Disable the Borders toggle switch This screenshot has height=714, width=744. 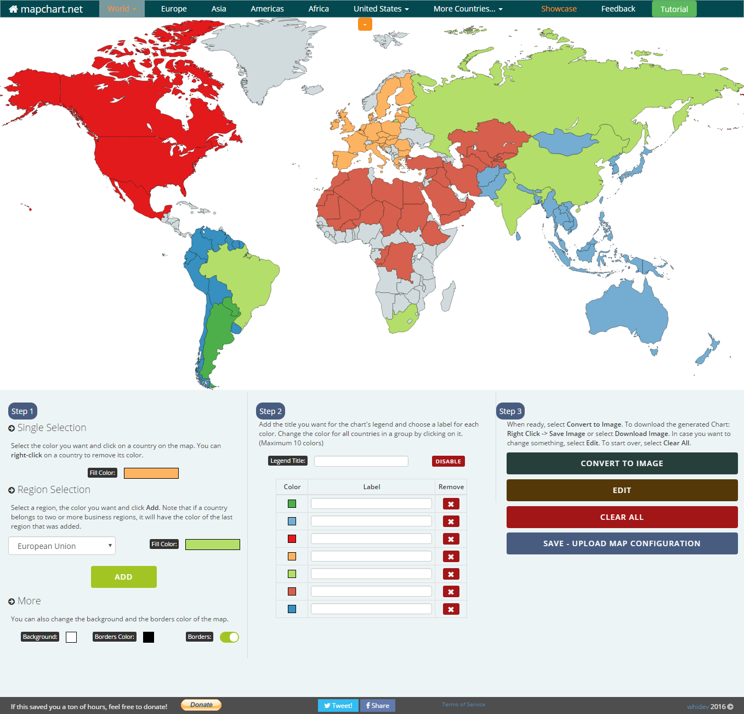pyautogui.click(x=229, y=637)
